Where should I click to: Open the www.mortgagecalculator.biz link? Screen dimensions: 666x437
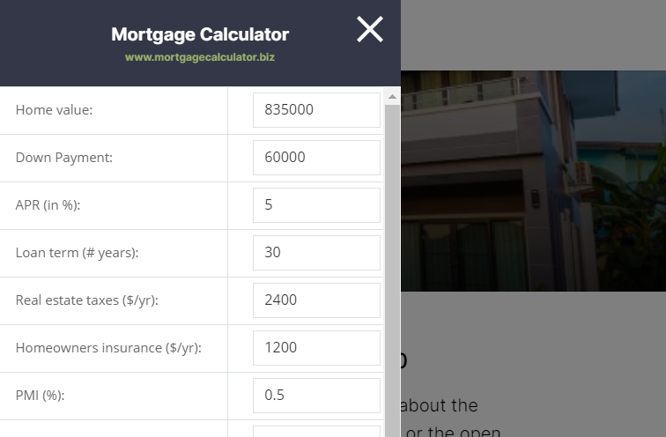pos(200,57)
